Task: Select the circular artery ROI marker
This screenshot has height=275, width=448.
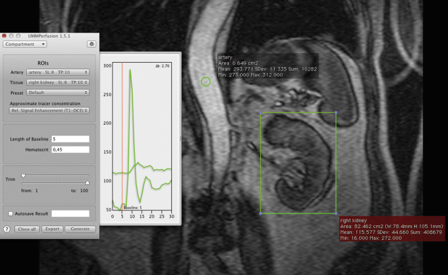Action: pos(206,82)
